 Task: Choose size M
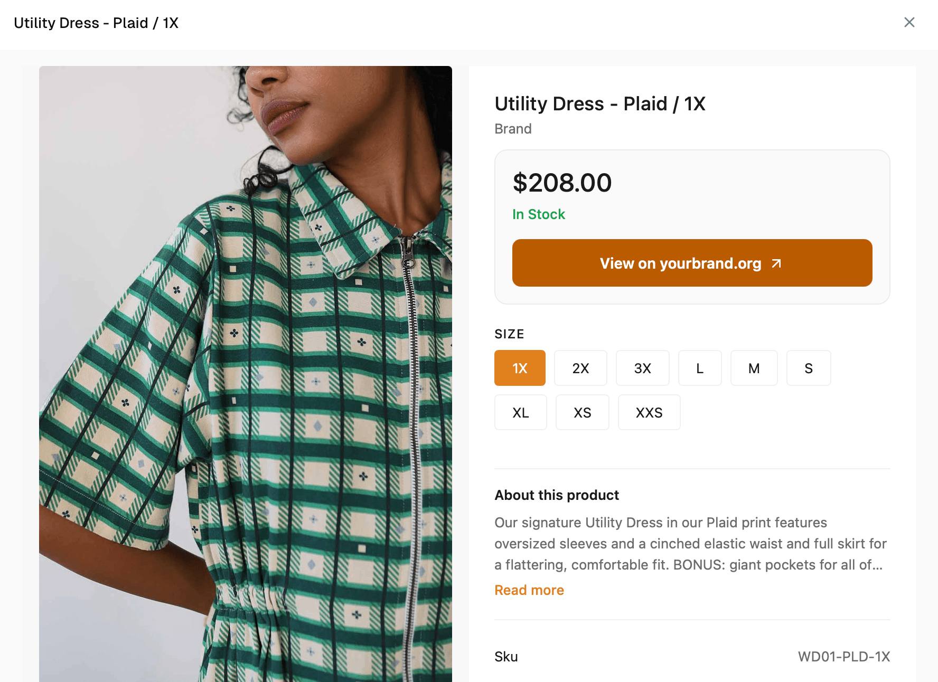tap(754, 368)
